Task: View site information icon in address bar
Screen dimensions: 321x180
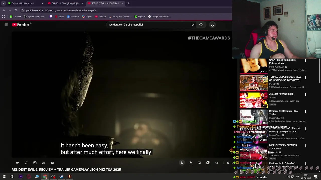Action: point(23,10)
